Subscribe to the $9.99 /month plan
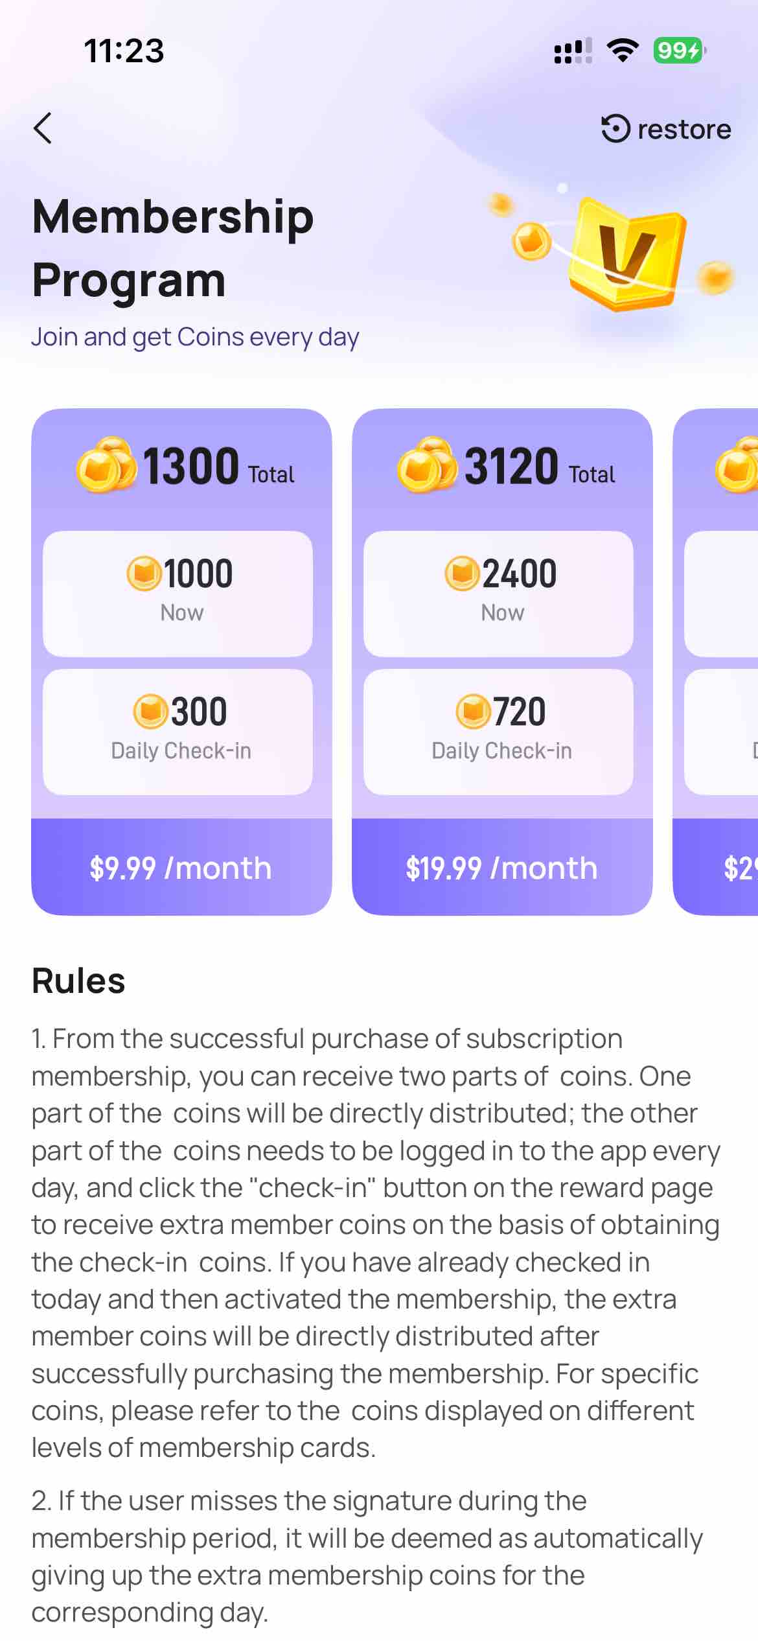The height and width of the screenshot is (1641, 758). click(181, 867)
